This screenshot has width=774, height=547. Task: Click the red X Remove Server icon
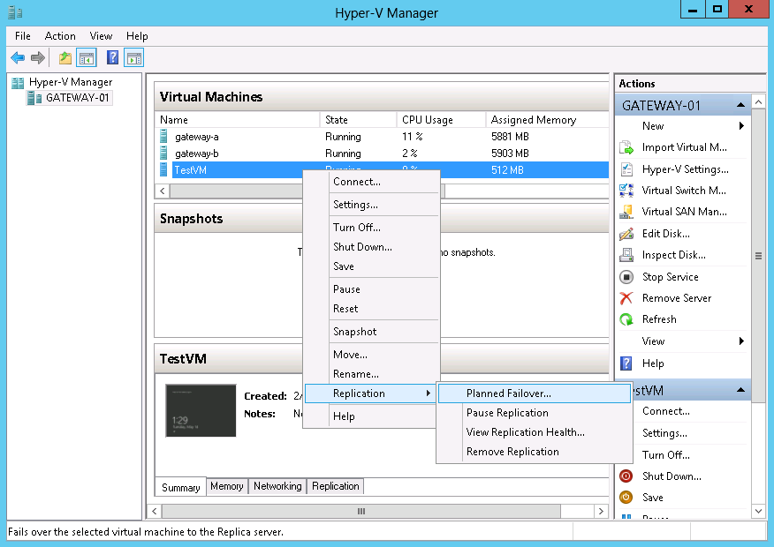tap(626, 298)
